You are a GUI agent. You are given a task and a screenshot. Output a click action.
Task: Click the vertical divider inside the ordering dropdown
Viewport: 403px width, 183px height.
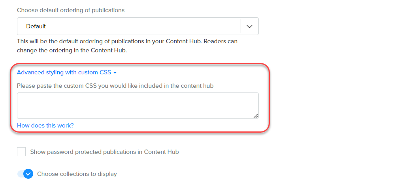241,26
